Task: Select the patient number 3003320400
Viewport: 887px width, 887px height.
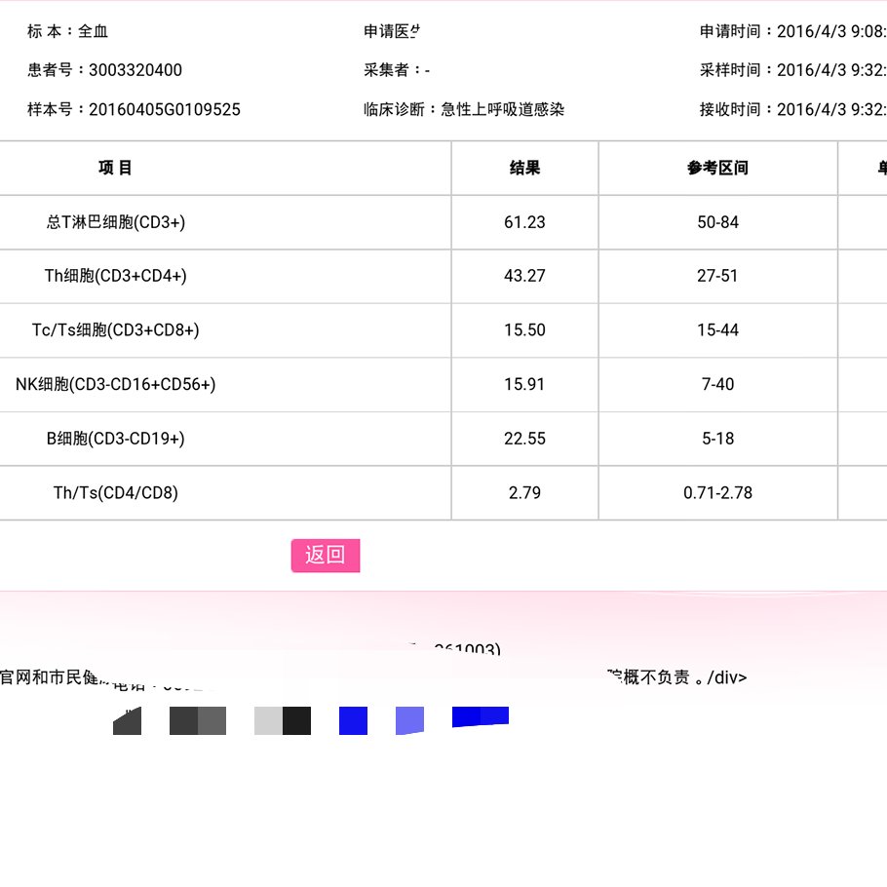Action: coord(135,70)
